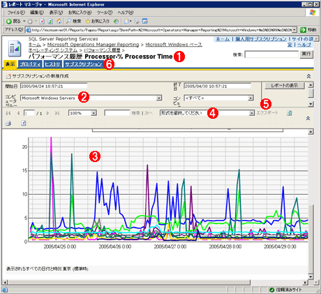Click the IE Print toolbar icon
The width and height of the screenshot is (321, 294).
[x=137, y=22]
